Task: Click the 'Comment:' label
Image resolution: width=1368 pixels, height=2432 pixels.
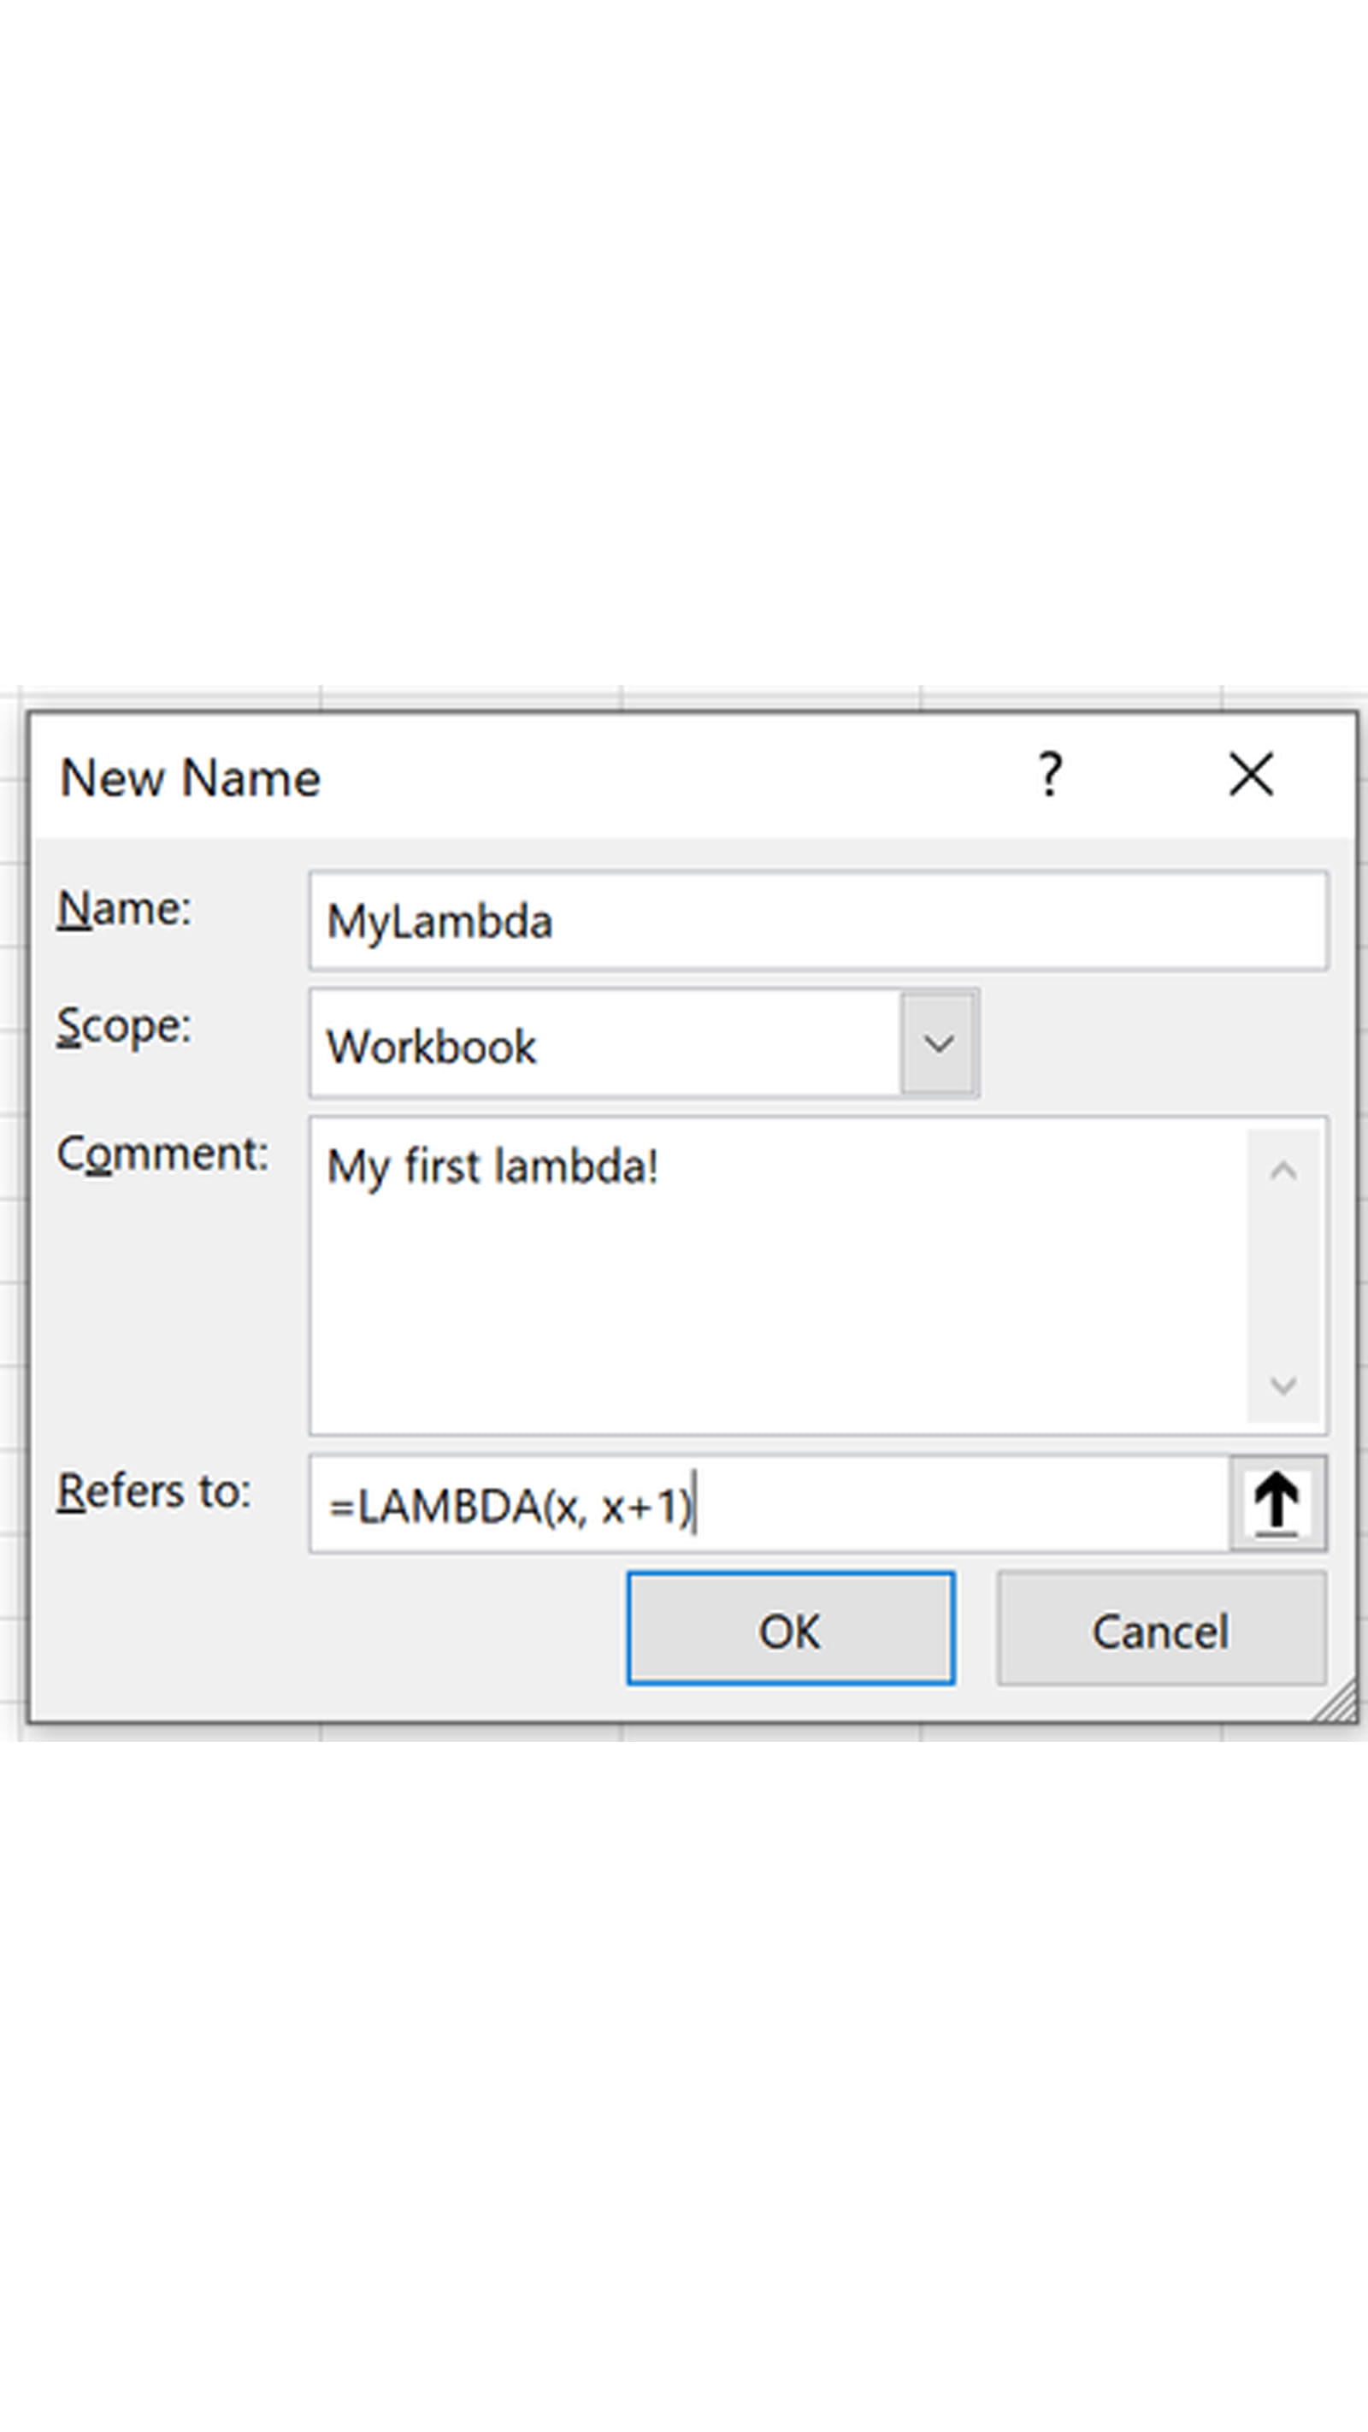Action: click(162, 1154)
